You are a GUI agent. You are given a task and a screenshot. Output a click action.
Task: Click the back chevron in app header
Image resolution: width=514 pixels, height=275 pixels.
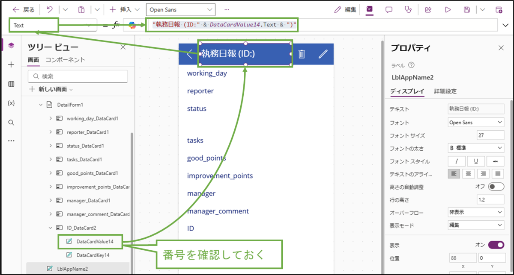(x=190, y=54)
